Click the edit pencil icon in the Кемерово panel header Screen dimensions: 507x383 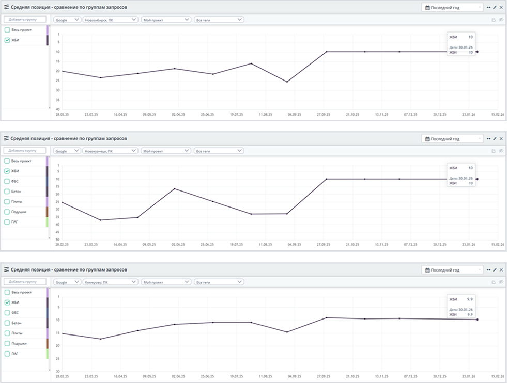pos(495,270)
